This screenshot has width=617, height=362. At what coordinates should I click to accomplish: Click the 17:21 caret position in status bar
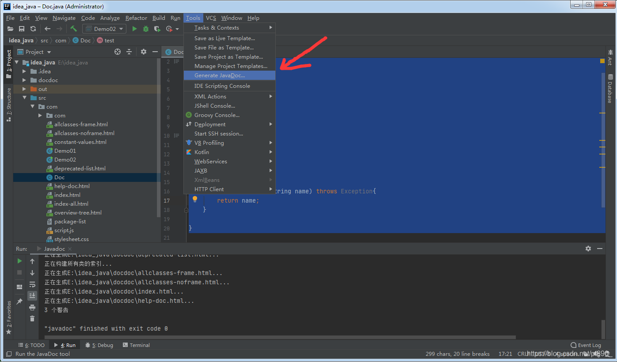click(x=505, y=354)
